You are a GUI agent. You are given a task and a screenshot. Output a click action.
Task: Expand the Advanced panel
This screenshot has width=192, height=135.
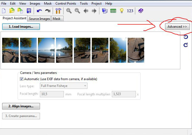177,27
